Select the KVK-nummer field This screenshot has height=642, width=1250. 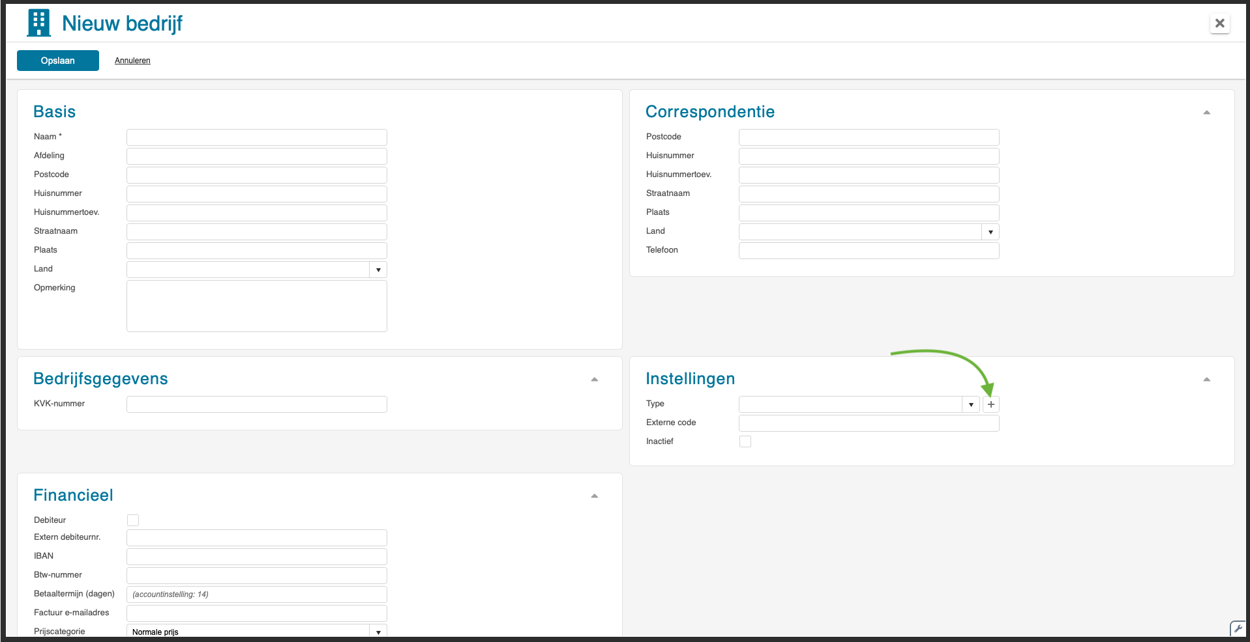click(x=256, y=404)
